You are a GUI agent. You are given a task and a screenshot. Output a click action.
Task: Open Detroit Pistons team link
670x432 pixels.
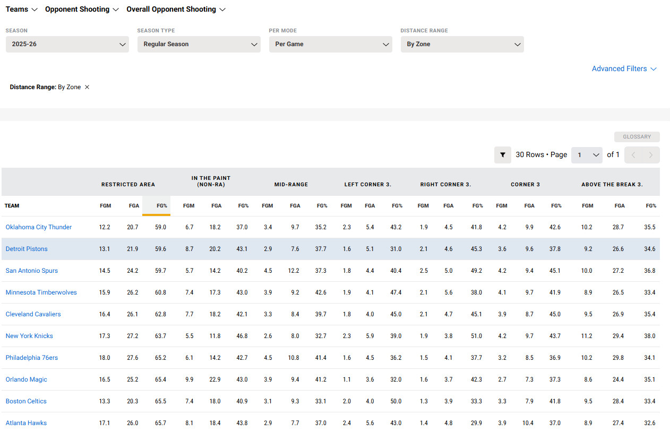27,249
